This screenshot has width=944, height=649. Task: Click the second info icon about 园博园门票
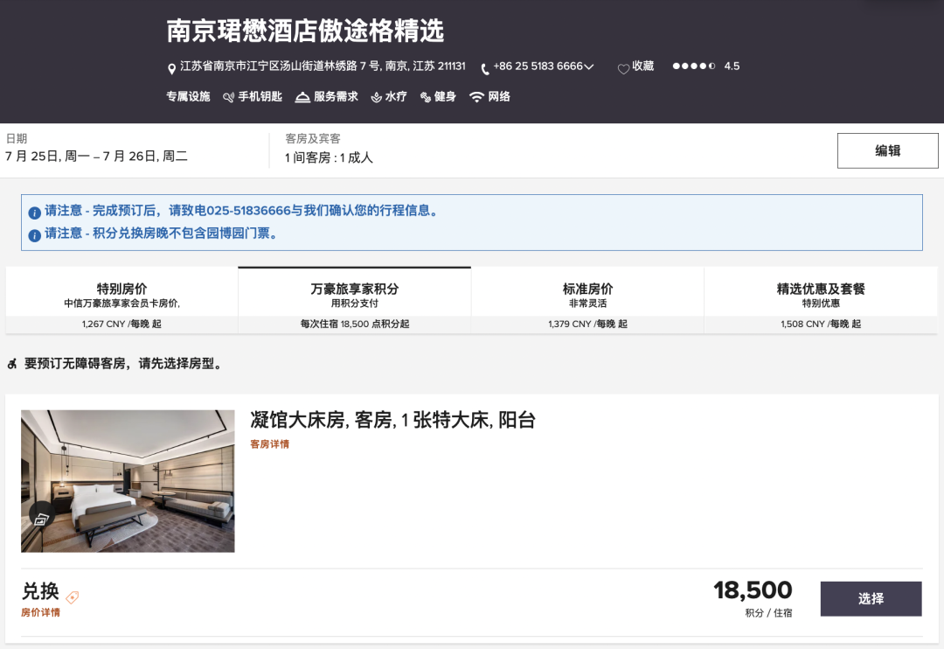click(35, 235)
